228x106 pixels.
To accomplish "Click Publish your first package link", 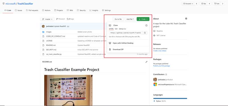I will (x=161, y=66).
